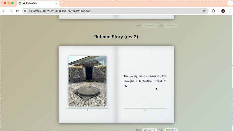The width and height of the screenshot is (233, 131).
Task: Click the stone doorway photo on page 2
Action: coord(87,81)
